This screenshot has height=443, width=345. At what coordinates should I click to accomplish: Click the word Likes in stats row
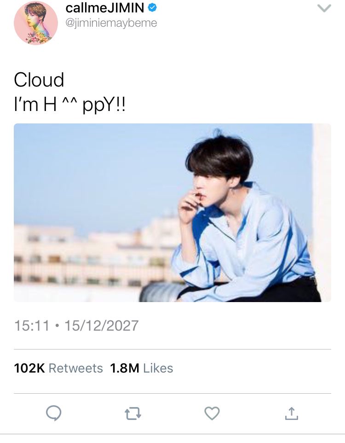pos(158,368)
